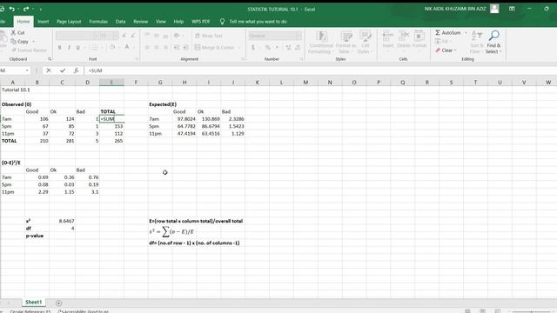557x313 pixels.
Task: Open Find & Select magnifier
Action: coord(493,43)
